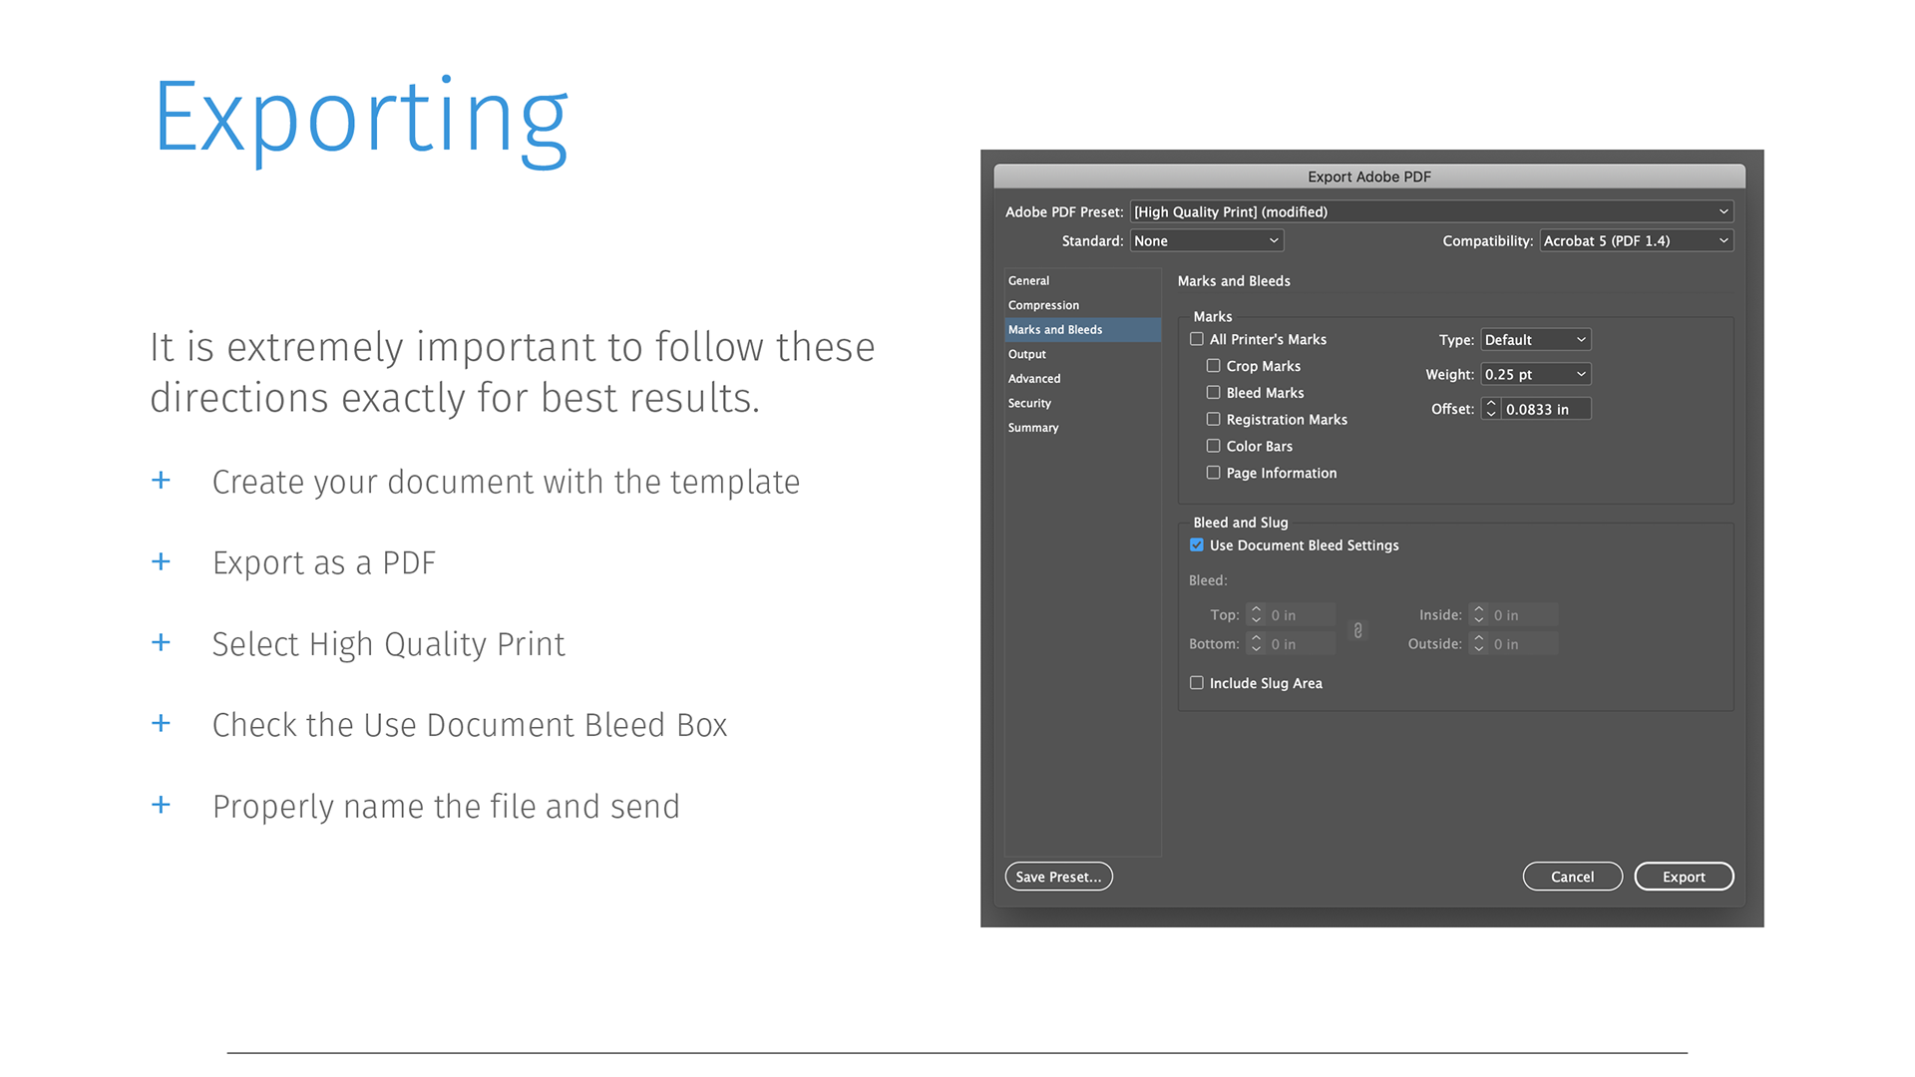Select the Compression section
Viewport: 1915px width, 1077px height.
point(1082,305)
